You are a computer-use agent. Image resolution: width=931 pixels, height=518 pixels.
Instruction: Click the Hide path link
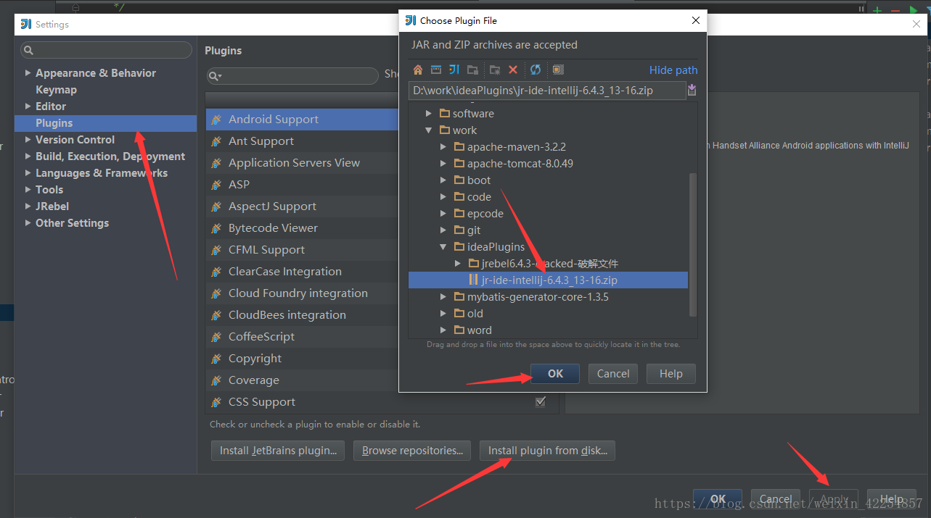673,70
